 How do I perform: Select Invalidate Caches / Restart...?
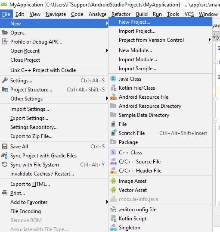pyautogui.click(x=42, y=174)
